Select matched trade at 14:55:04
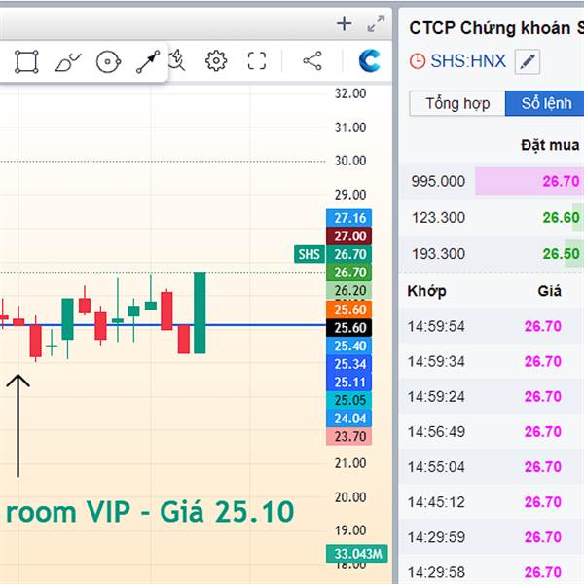 point(492,466)
